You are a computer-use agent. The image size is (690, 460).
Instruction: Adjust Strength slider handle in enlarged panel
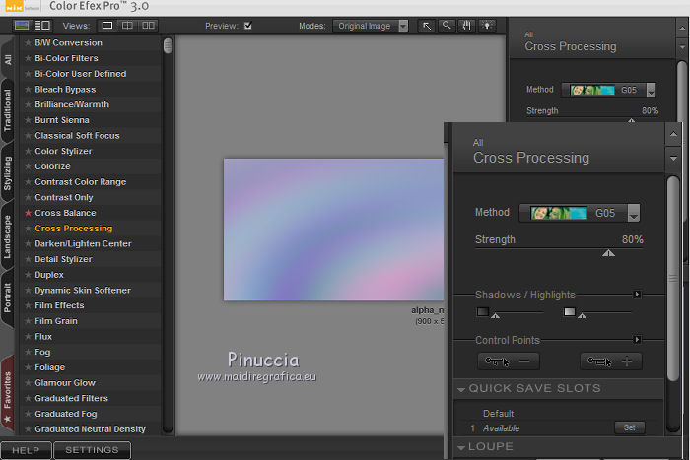point(608,253)
